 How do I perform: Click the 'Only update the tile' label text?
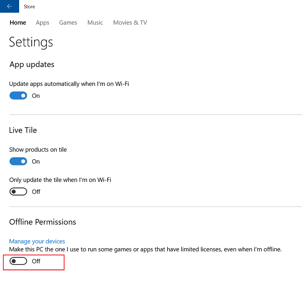[60, 179]
